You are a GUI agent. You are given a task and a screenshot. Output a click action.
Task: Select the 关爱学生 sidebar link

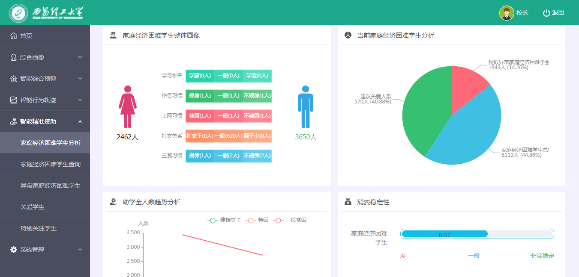pos(33,207)
